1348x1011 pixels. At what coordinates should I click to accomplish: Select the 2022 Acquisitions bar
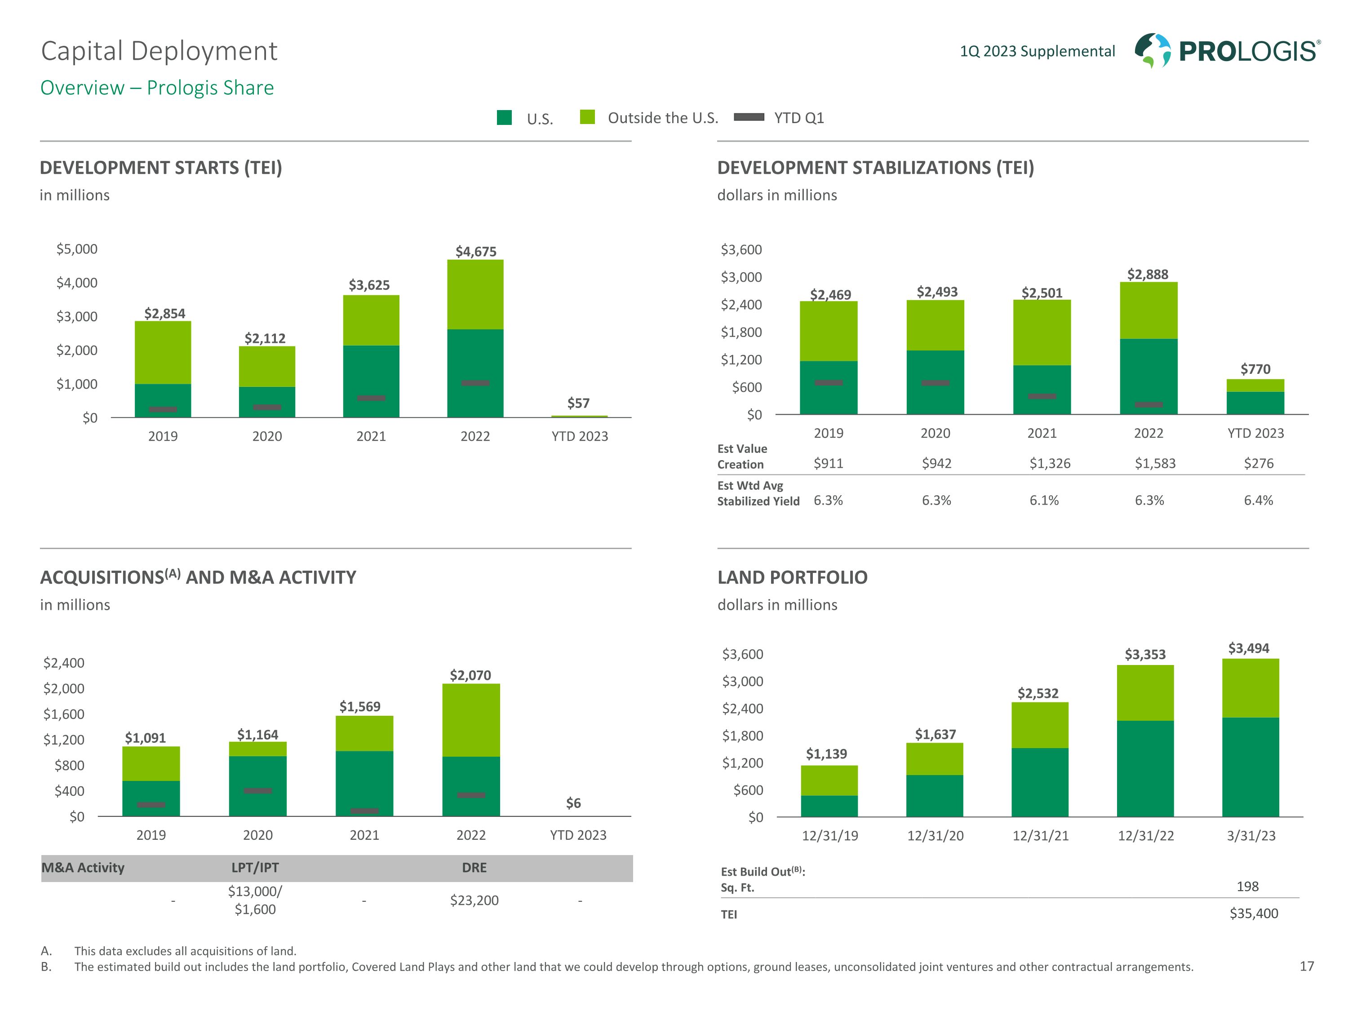471,749
